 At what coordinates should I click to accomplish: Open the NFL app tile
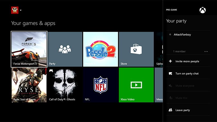click(100, 85)
